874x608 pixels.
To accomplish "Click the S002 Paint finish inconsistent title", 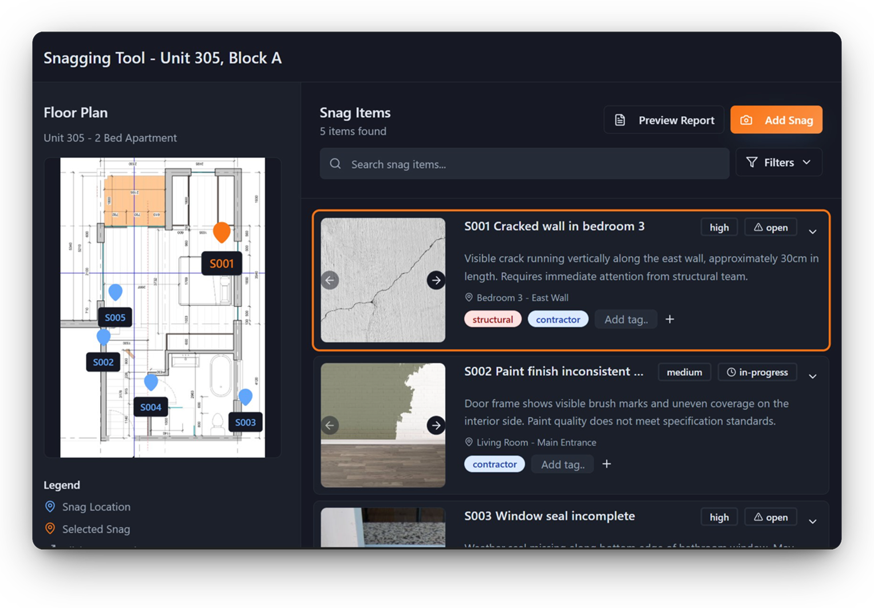I will tap(553, 371).
